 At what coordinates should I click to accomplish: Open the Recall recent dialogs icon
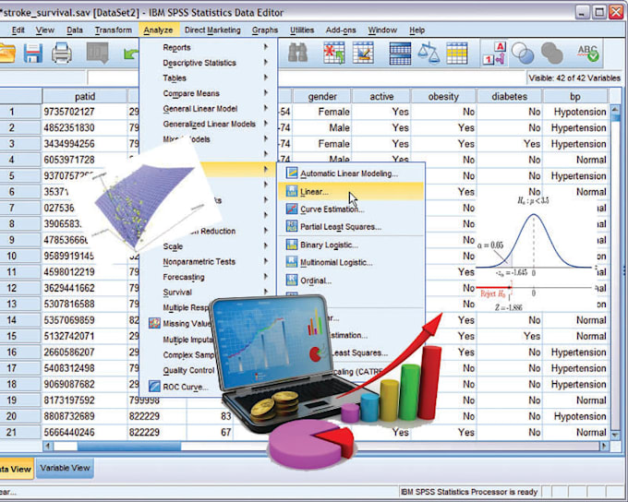point(97,53)
